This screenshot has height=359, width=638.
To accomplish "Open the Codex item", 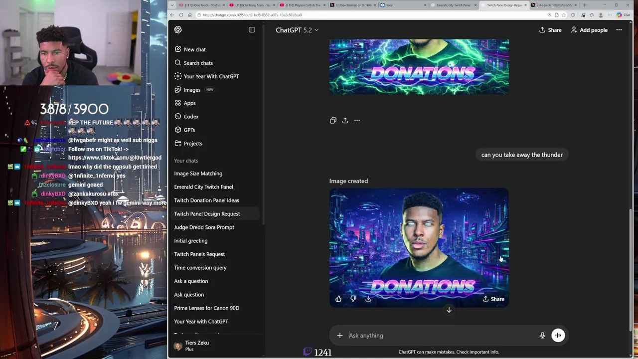I will coord(186,117).
